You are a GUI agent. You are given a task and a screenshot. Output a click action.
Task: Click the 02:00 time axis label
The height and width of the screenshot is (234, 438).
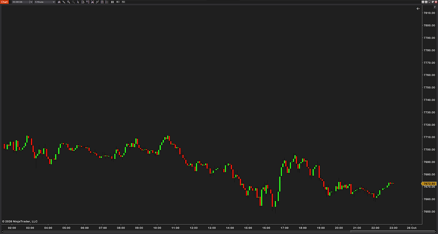(12, 228)
